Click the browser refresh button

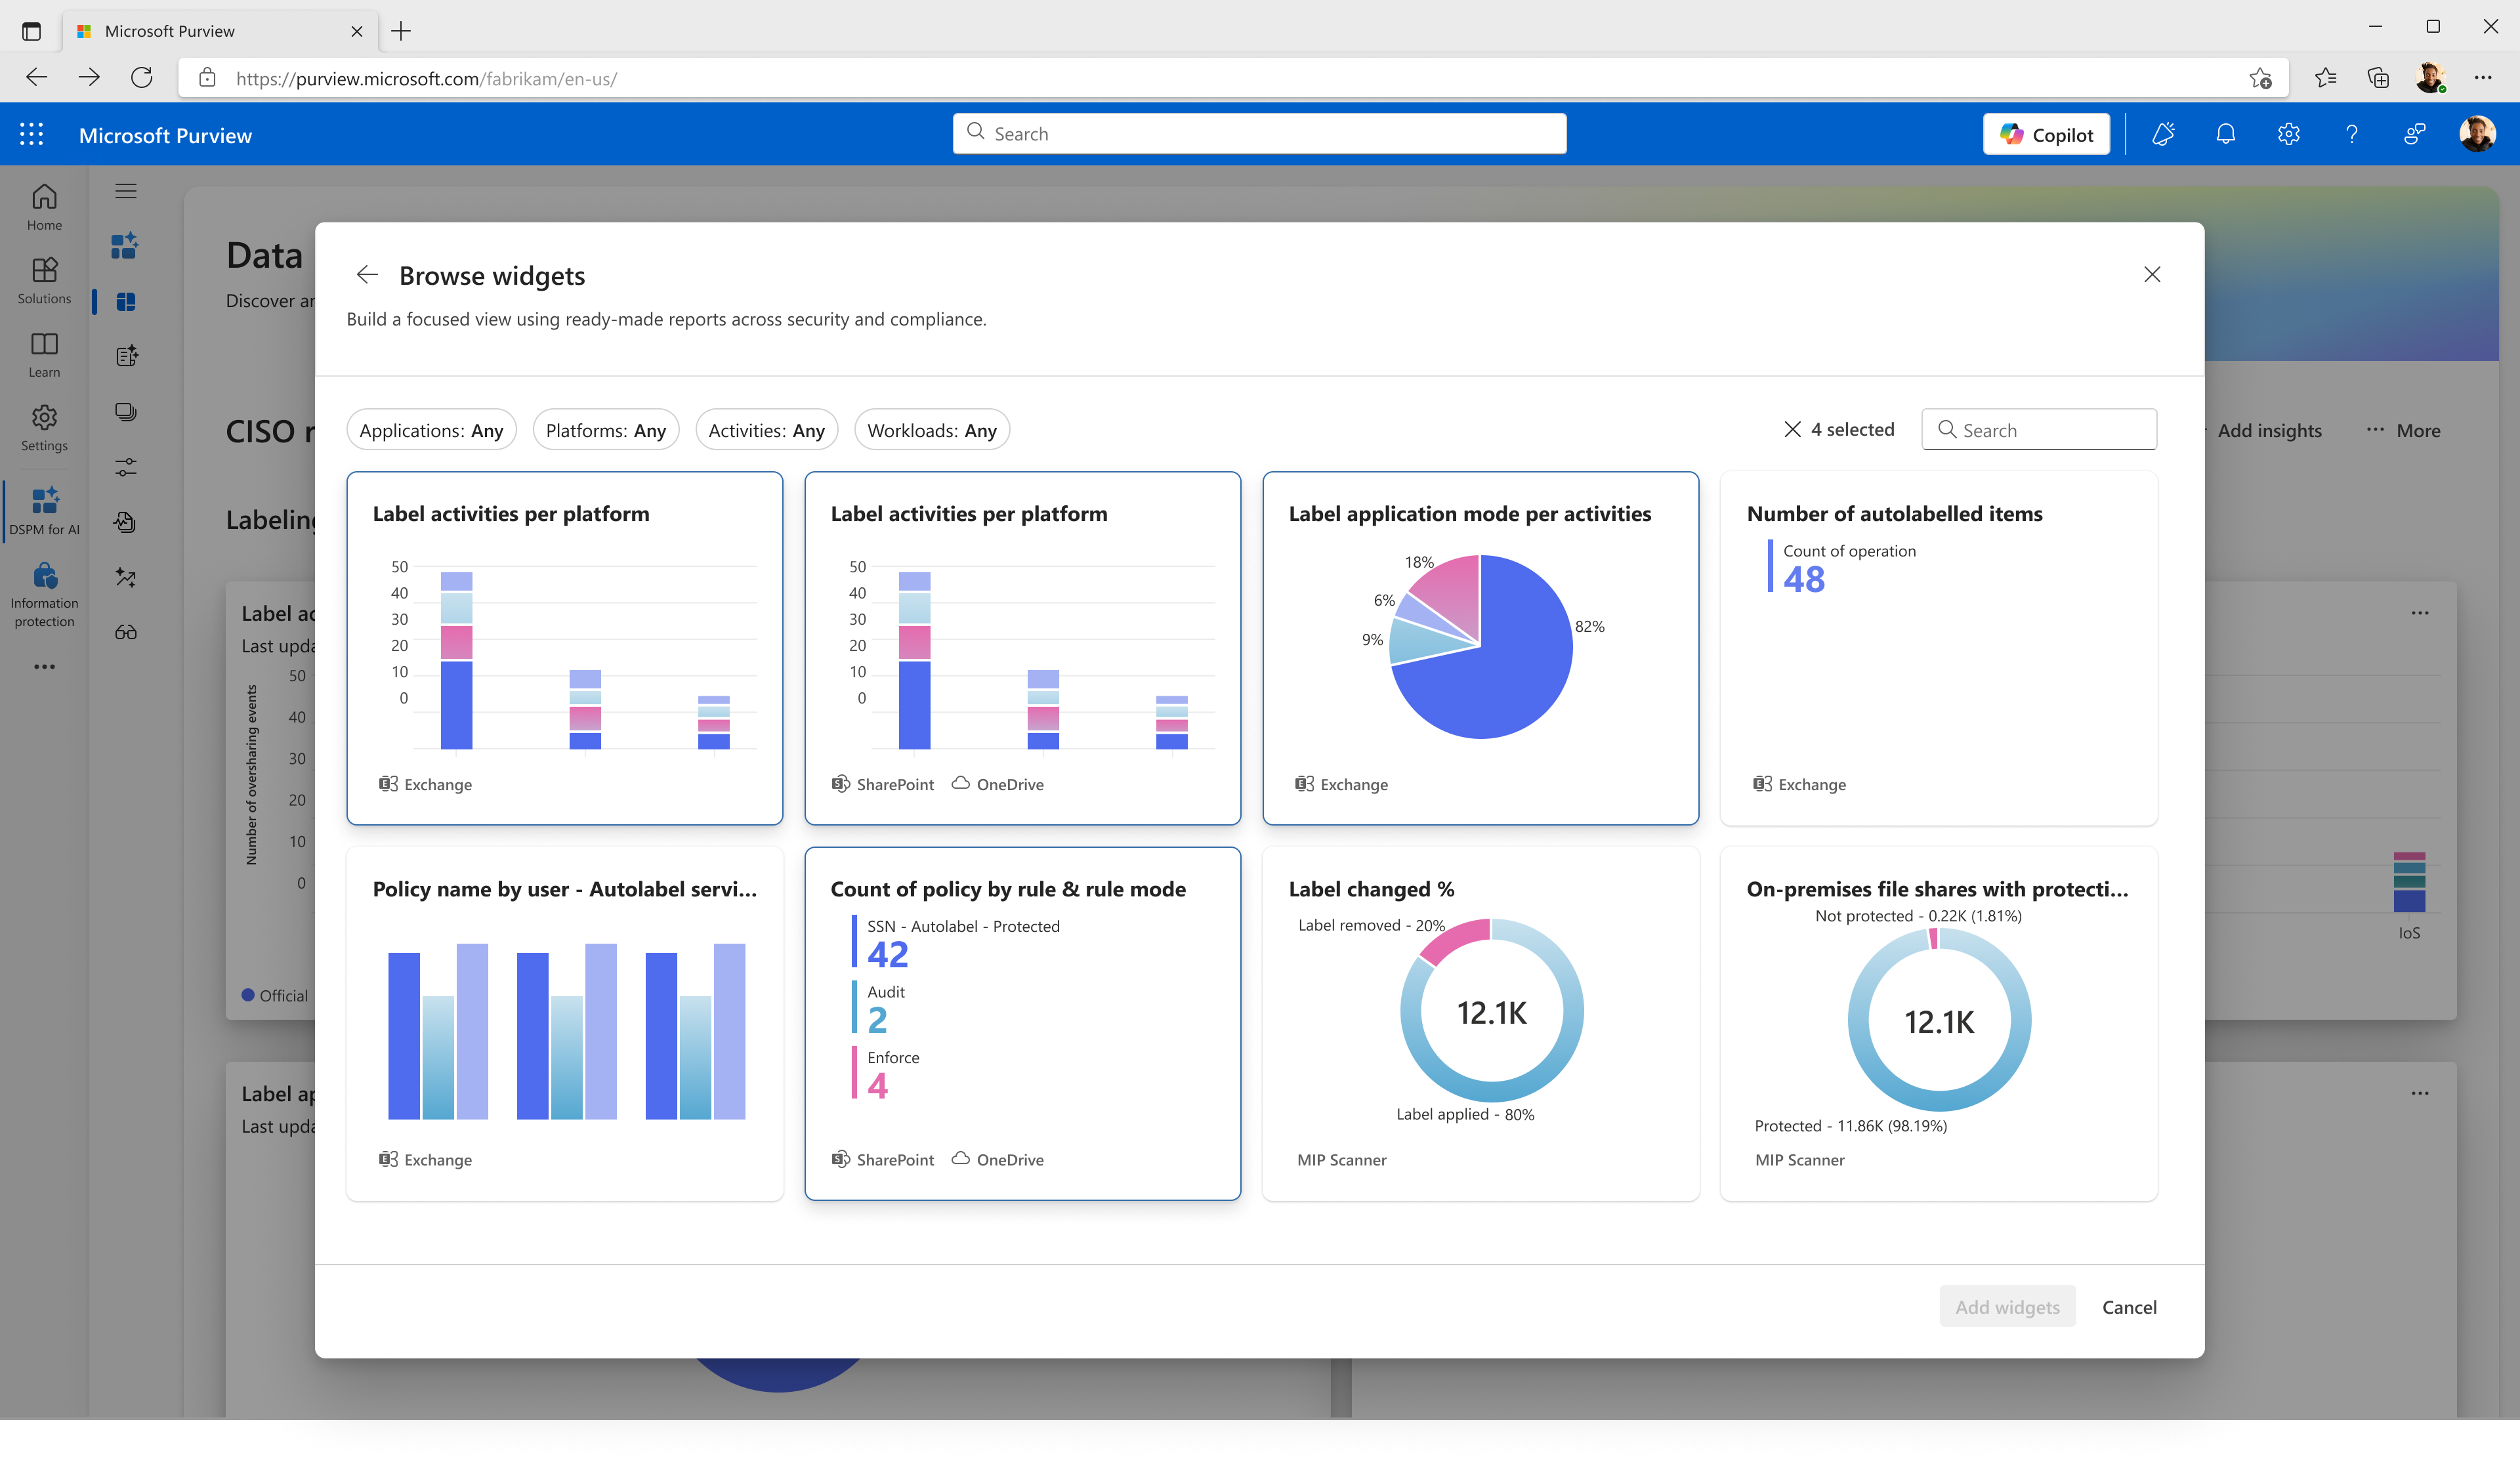tap(142, 77)
